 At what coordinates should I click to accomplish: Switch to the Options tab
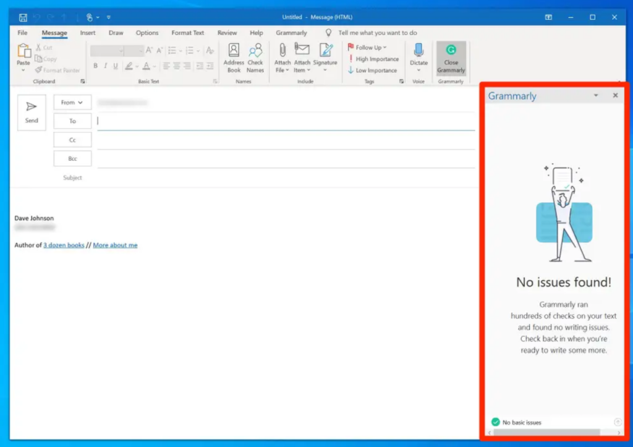click(x=147, y=33)
